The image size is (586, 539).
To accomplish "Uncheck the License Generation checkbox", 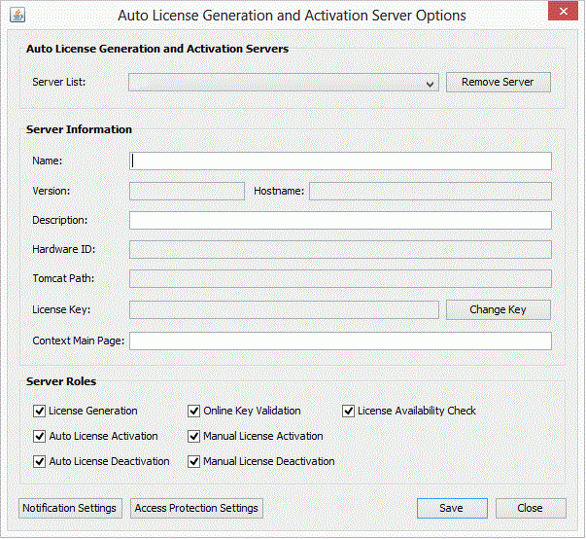I will (40, 411).
